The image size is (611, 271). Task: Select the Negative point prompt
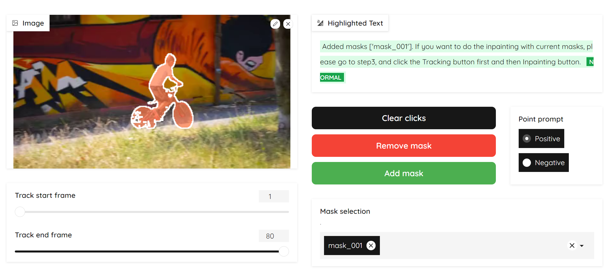coord(543,163)
